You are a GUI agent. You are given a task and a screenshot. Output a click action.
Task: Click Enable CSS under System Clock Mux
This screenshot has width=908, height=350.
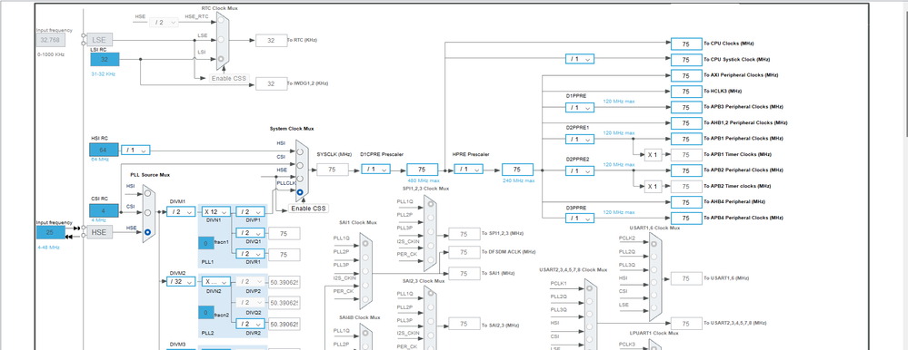pyautogui.click(x=309, y=209)
